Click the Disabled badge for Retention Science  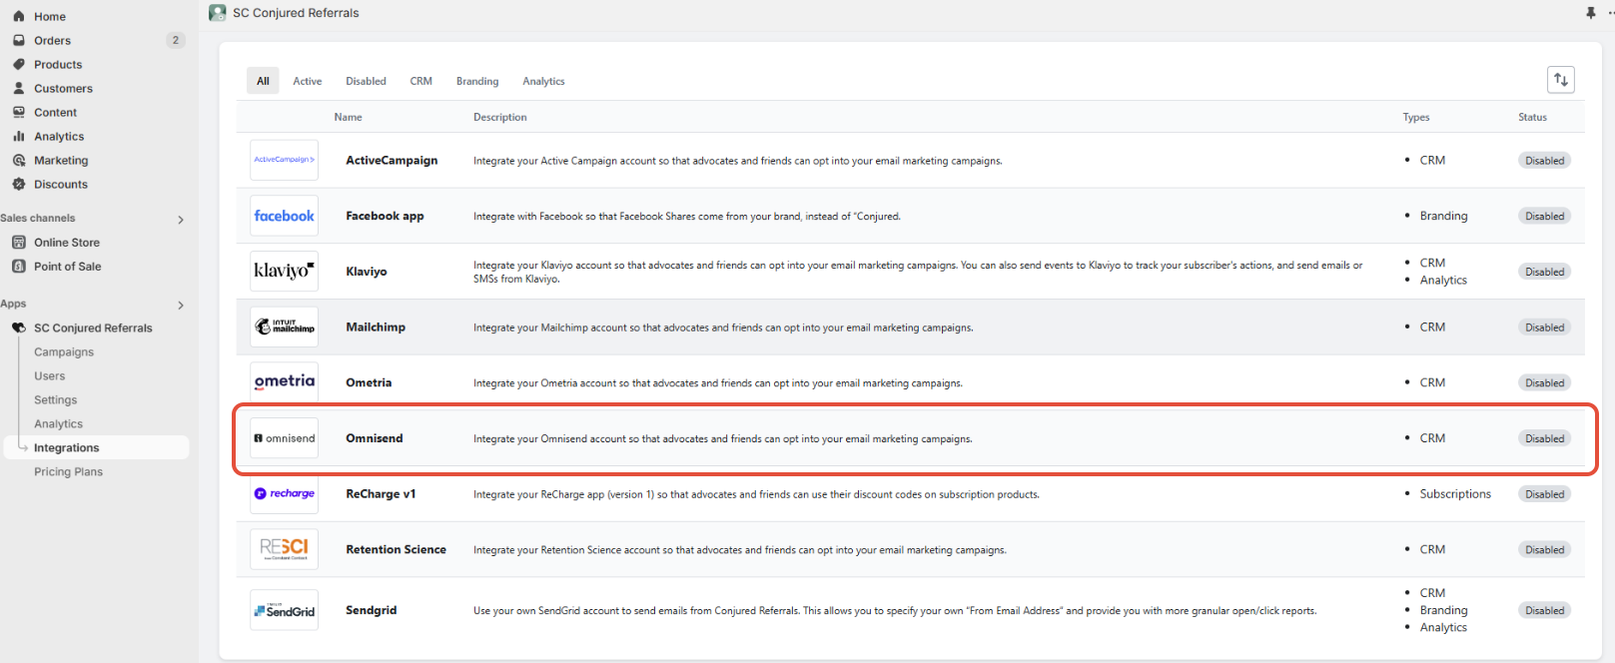point(1544,549)
